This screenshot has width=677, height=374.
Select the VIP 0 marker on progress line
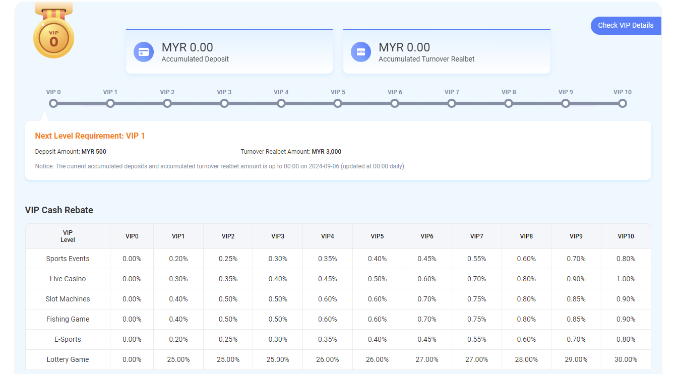[x=53, y=103]
